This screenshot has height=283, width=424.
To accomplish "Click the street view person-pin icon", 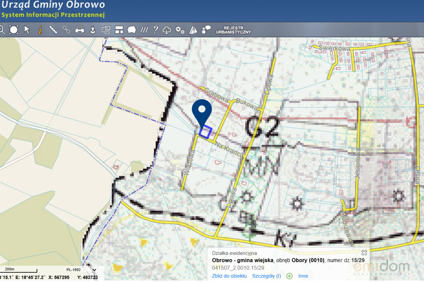I will click(93, 30).
